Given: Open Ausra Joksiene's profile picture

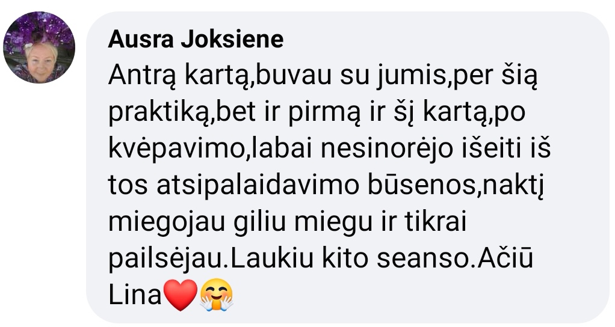Looking at the screenshot, I should (x=39, y=47).
